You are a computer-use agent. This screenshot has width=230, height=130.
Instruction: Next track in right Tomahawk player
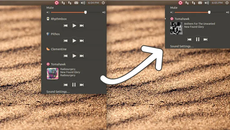[x=205, y=39]
